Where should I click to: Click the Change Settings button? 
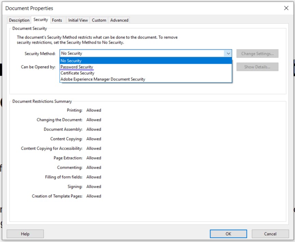(257, 54)
